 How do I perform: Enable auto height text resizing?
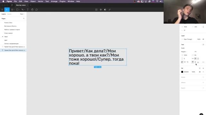[x=195, y=58]
